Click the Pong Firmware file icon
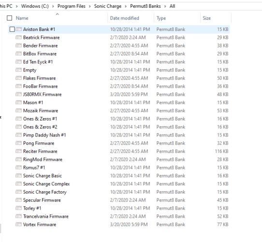This screenshot has width=262, height=242. click(x=18, y=143)
